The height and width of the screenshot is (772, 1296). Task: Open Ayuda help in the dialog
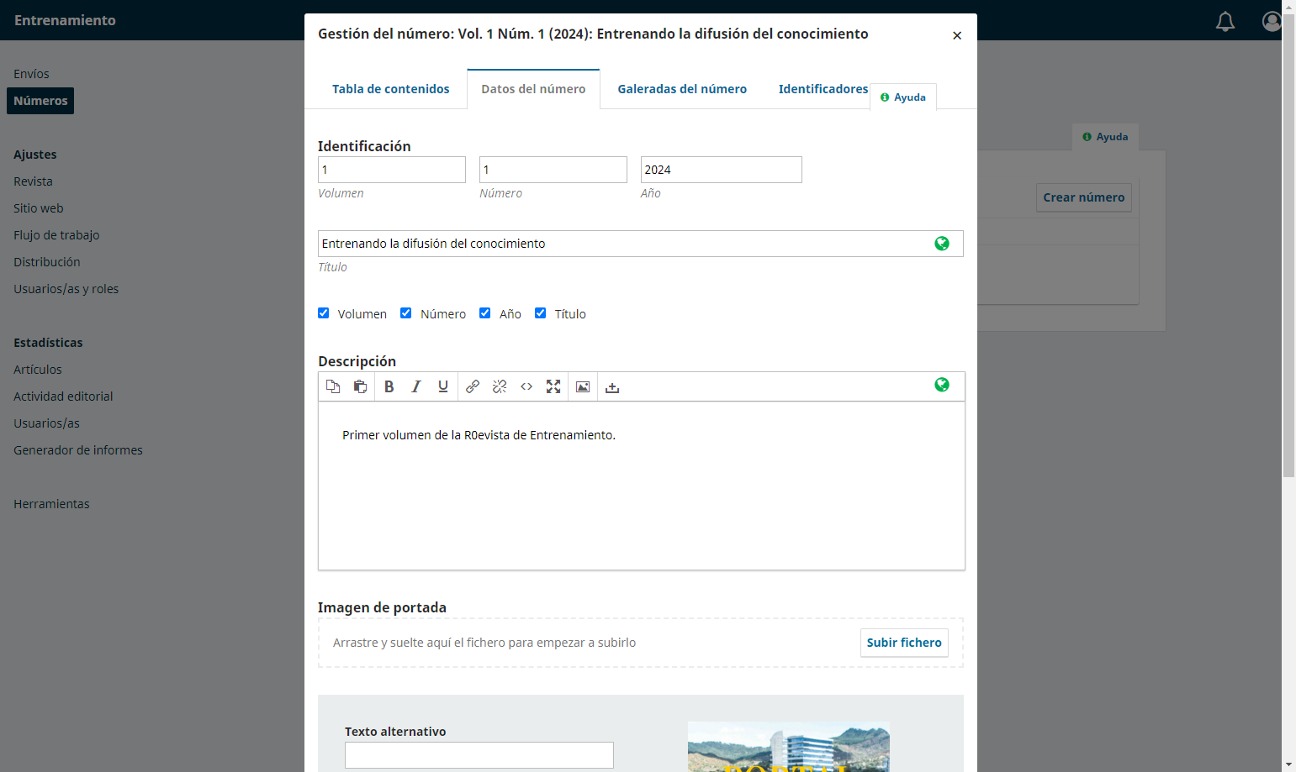pyautogui.click(x=903, y=97)
